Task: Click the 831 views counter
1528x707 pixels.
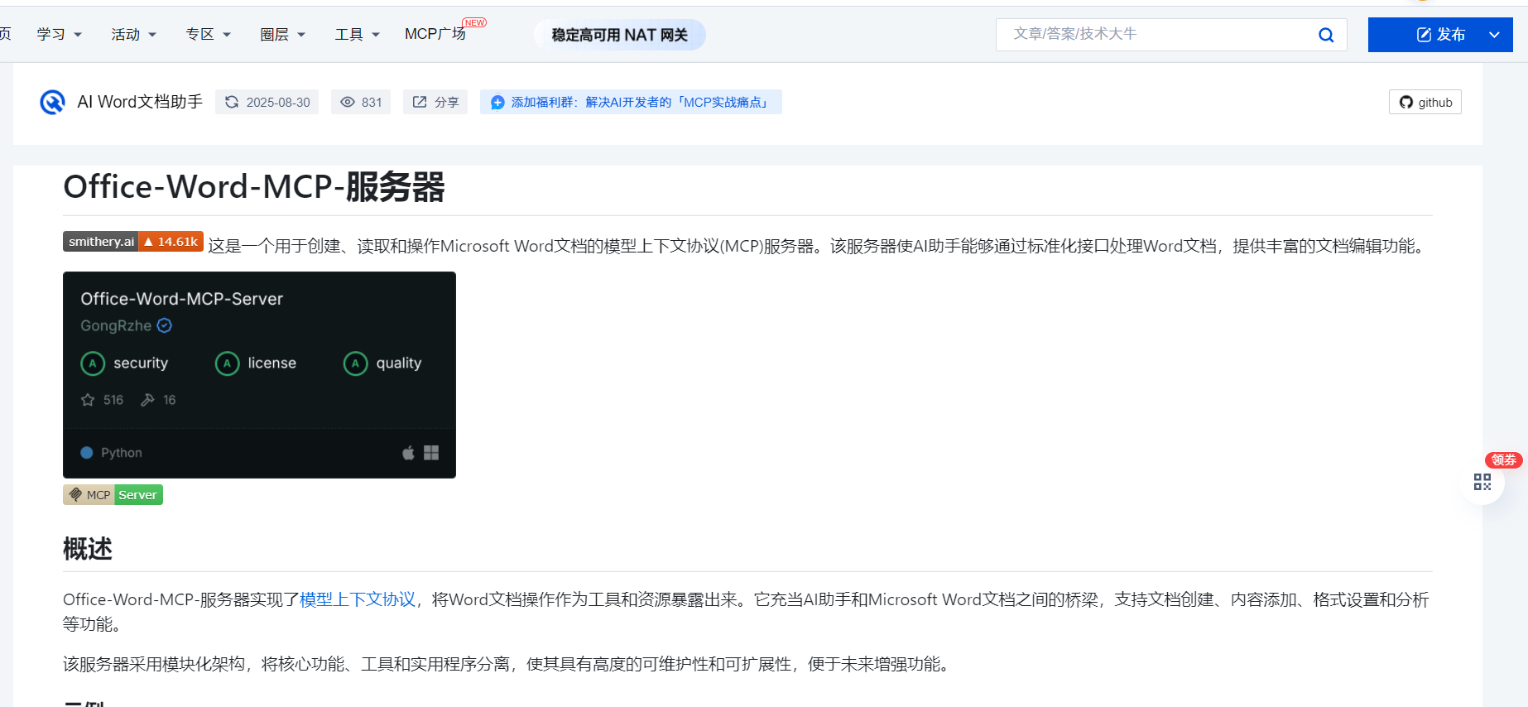Action: (x=361, y=102)
